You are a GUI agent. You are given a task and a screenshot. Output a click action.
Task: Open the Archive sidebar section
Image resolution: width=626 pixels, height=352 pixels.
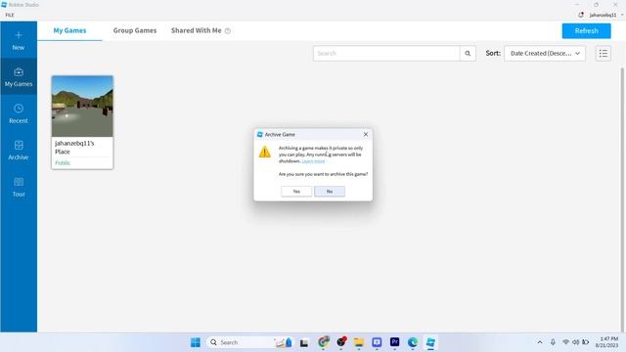19,150
